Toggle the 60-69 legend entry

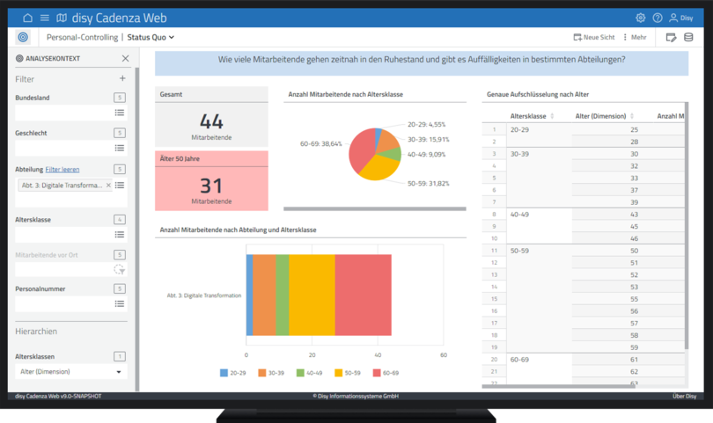(x=386, y=373)
